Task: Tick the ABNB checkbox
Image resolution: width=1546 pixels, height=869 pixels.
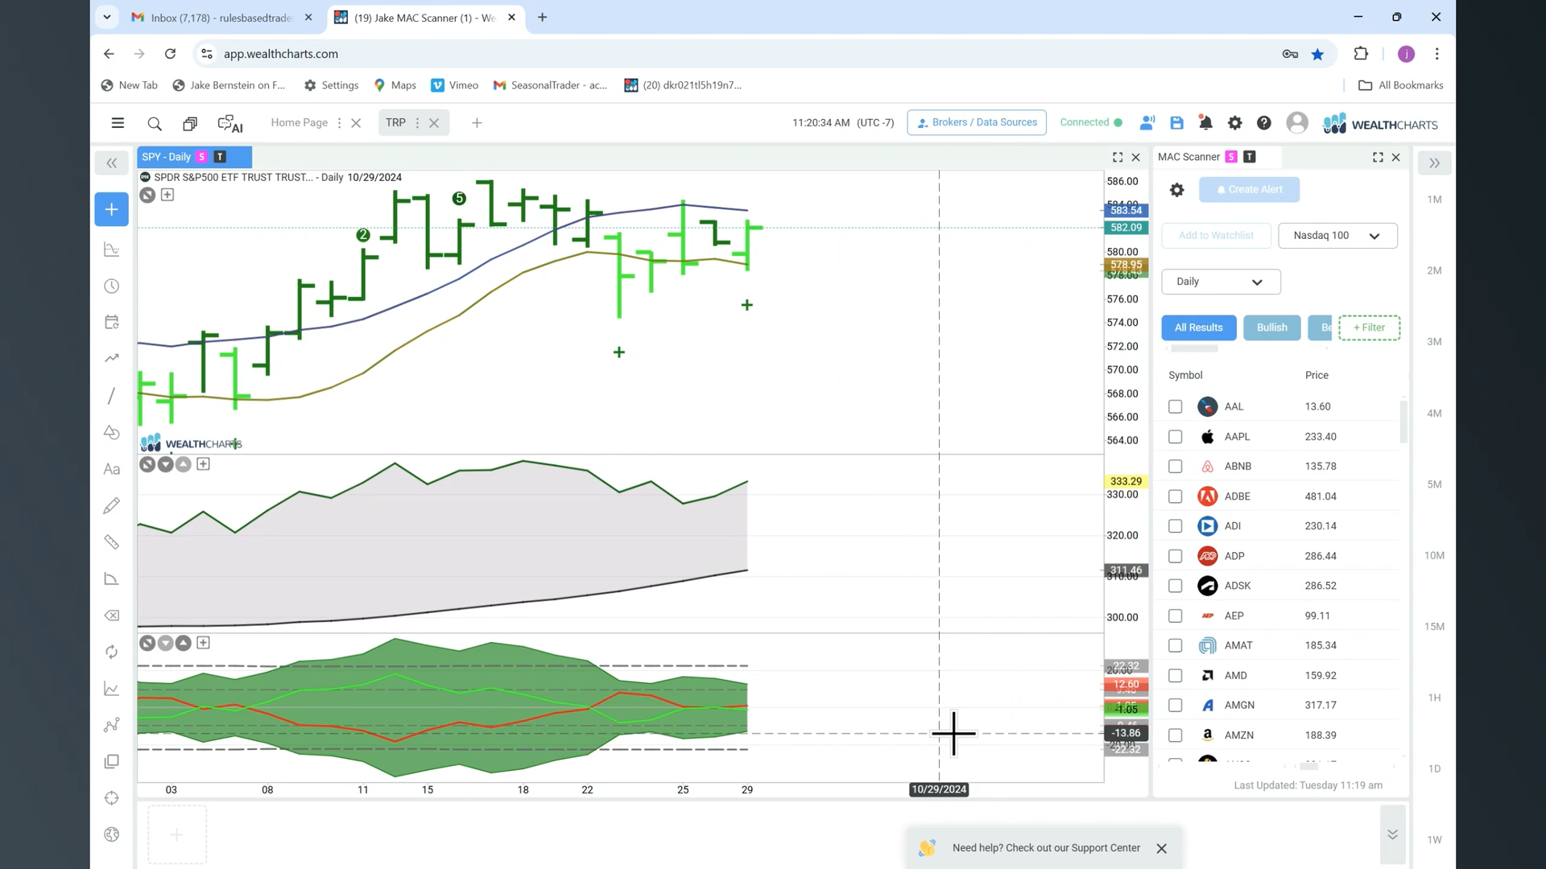Action: (x=1176, y=467)
